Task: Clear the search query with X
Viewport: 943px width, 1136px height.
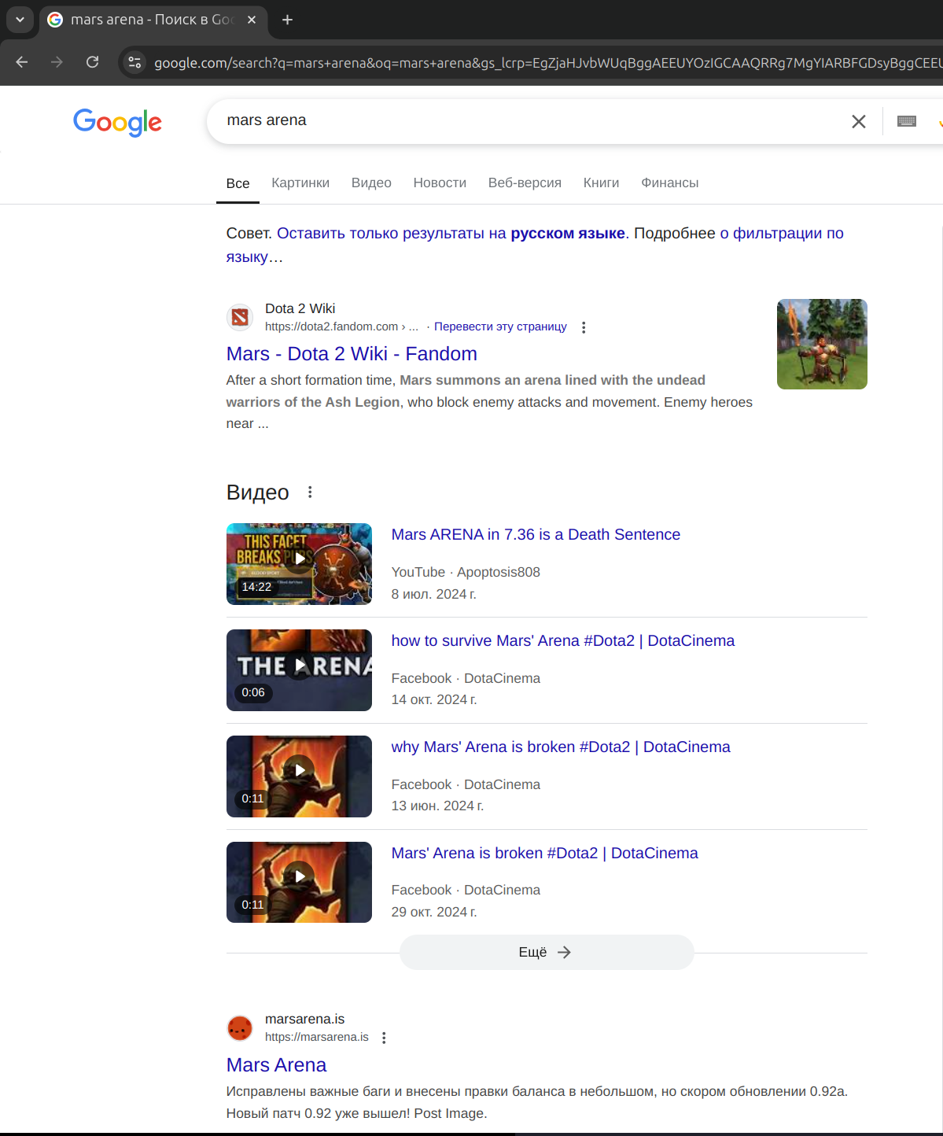Action: coord(859,121)
